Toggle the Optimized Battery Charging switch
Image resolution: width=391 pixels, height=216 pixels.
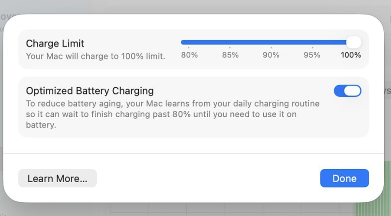tap(347, 91)
